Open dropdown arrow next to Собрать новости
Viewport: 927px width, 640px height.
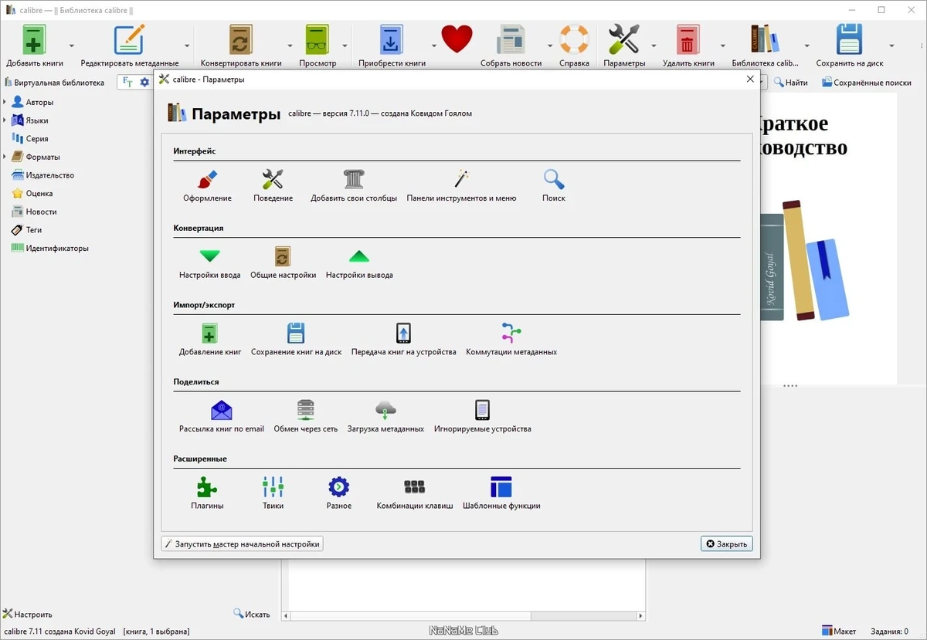coord(550,46)
